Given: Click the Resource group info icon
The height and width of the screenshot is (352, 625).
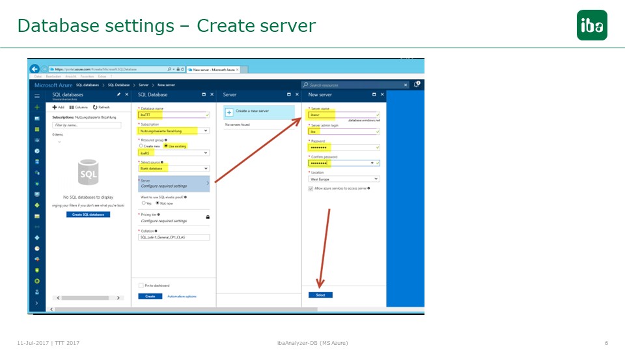Looking at the screenshot, I should pyautogui.click(x=166, y=140).
